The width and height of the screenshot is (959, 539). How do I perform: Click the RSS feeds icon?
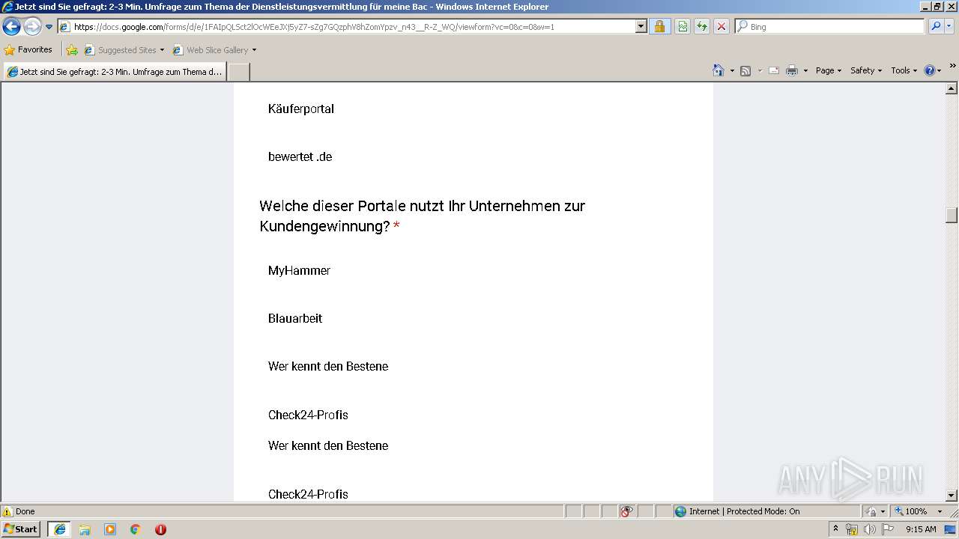(745, 70)
